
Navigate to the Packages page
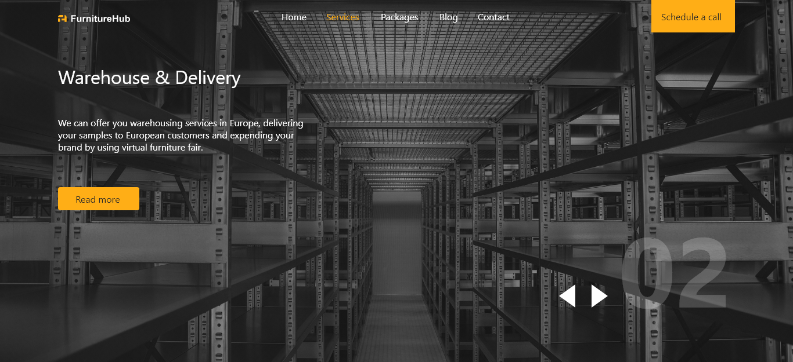(399, 17)
